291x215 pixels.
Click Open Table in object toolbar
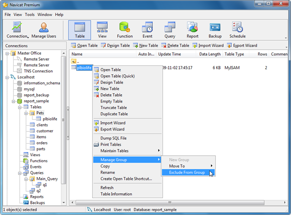[x=84, y=46]
